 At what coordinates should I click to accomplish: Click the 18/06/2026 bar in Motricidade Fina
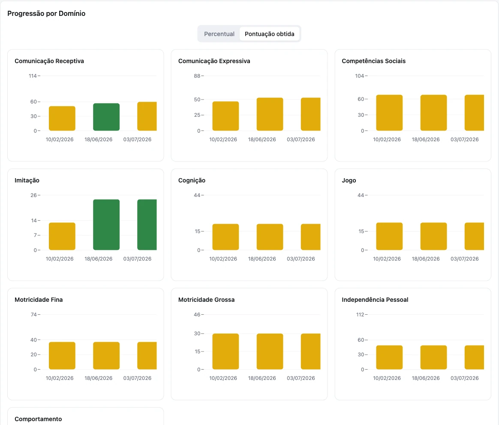click(106, 355)
